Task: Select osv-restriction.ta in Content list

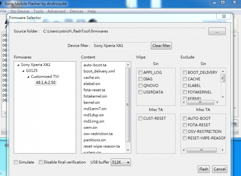Action: 98,134
